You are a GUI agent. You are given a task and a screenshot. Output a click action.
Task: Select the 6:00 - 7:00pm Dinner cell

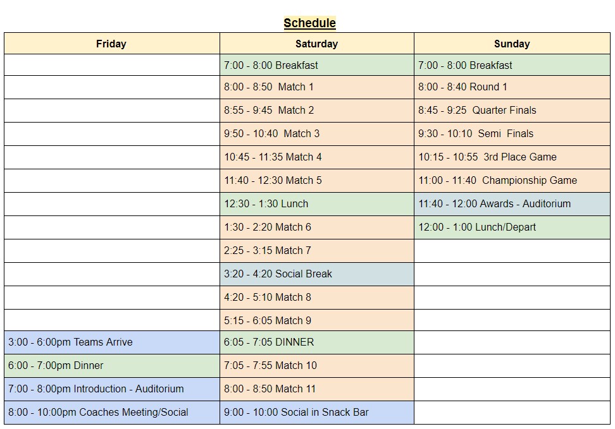(112, 366)
